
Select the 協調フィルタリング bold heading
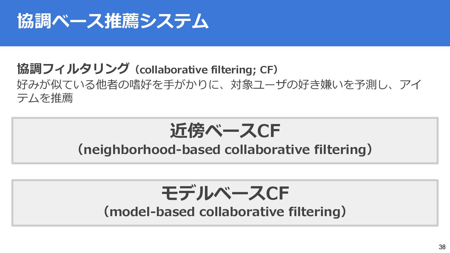[73, 68]
